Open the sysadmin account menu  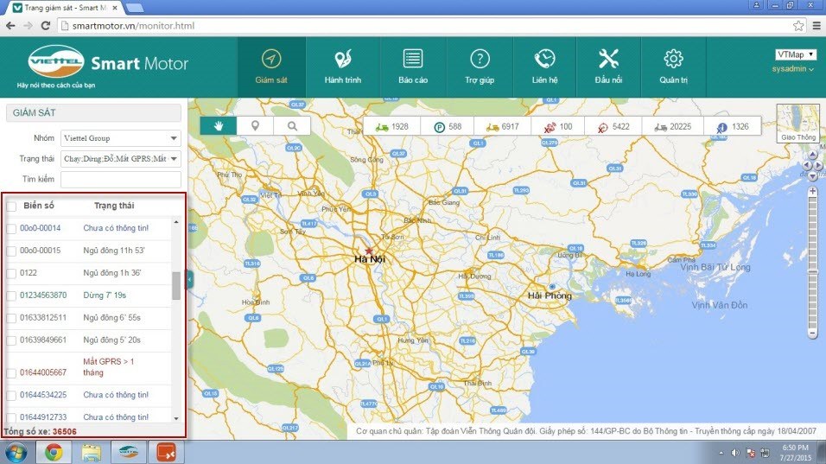pyautogui.click(x=792, y=68)
